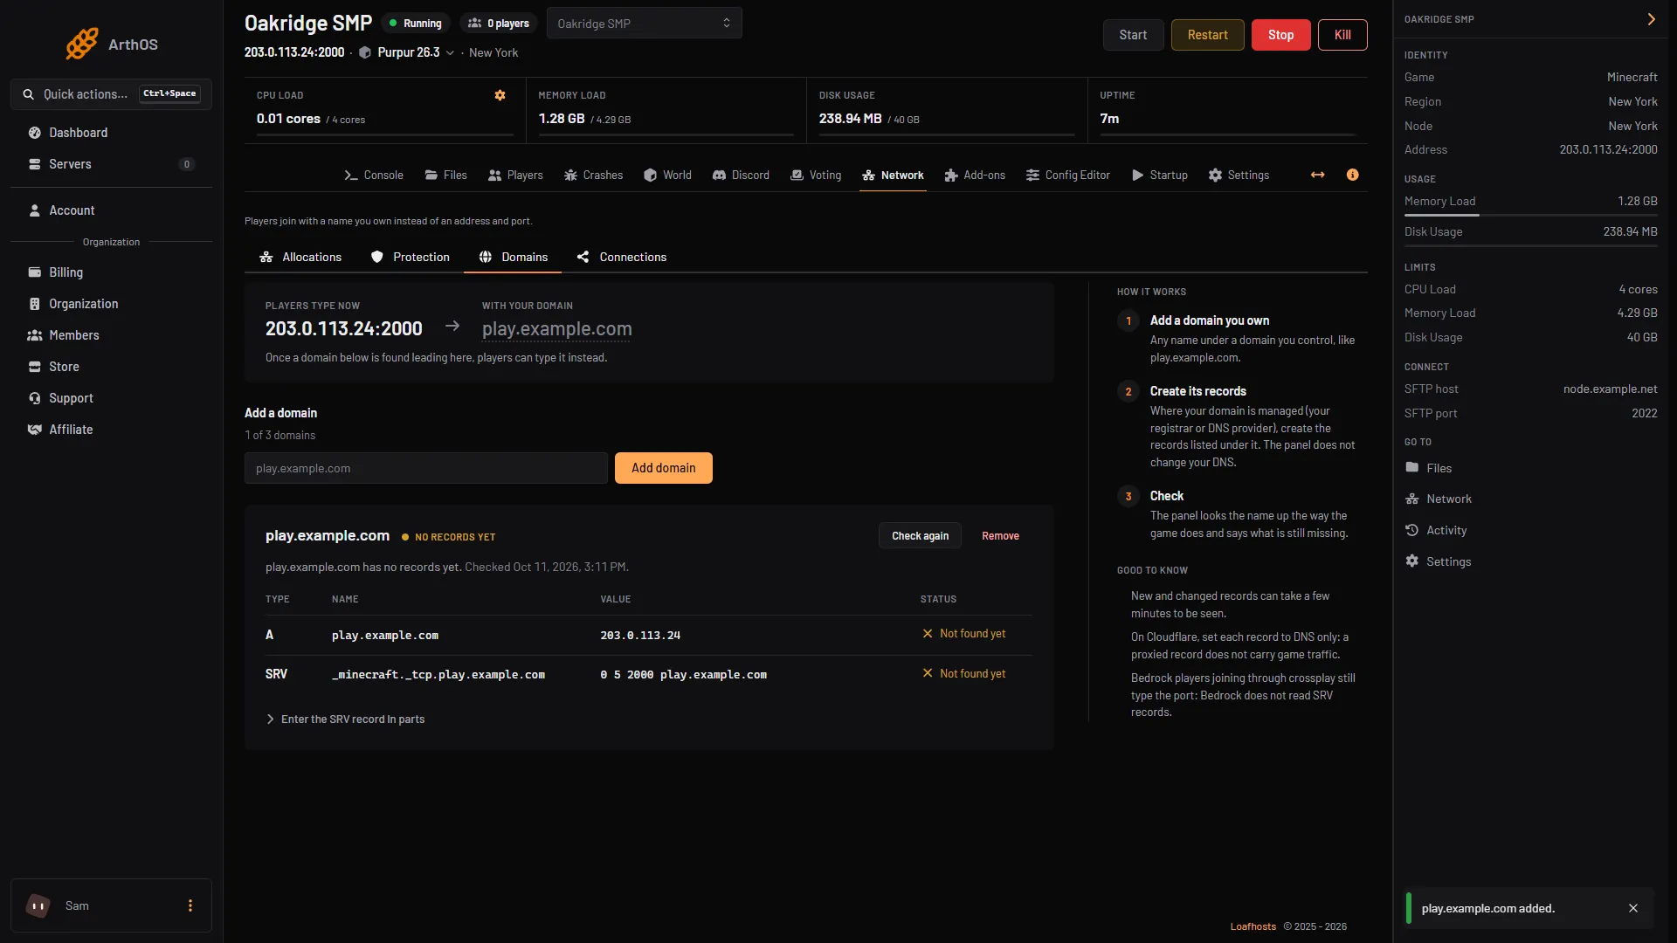Open Settings from the Go To list
1677x943 pixels.
pyautogui.click(x=1438, y=561)
